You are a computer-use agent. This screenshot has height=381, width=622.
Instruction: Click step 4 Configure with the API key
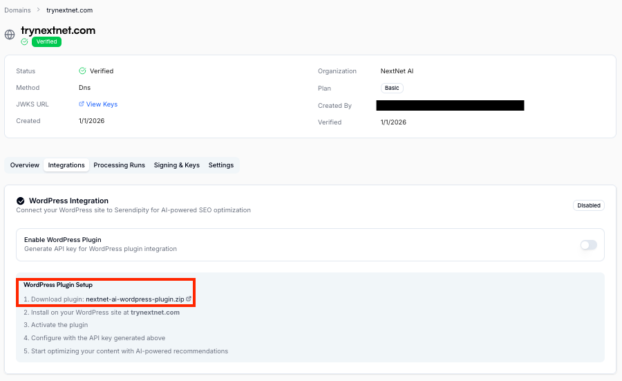tap(95, 337)
